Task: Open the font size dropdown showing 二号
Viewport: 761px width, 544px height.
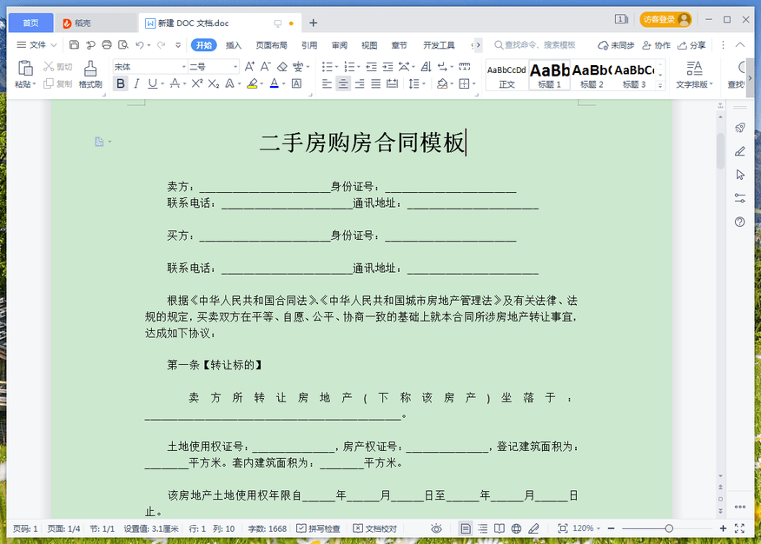Action: tap(235, 66)
